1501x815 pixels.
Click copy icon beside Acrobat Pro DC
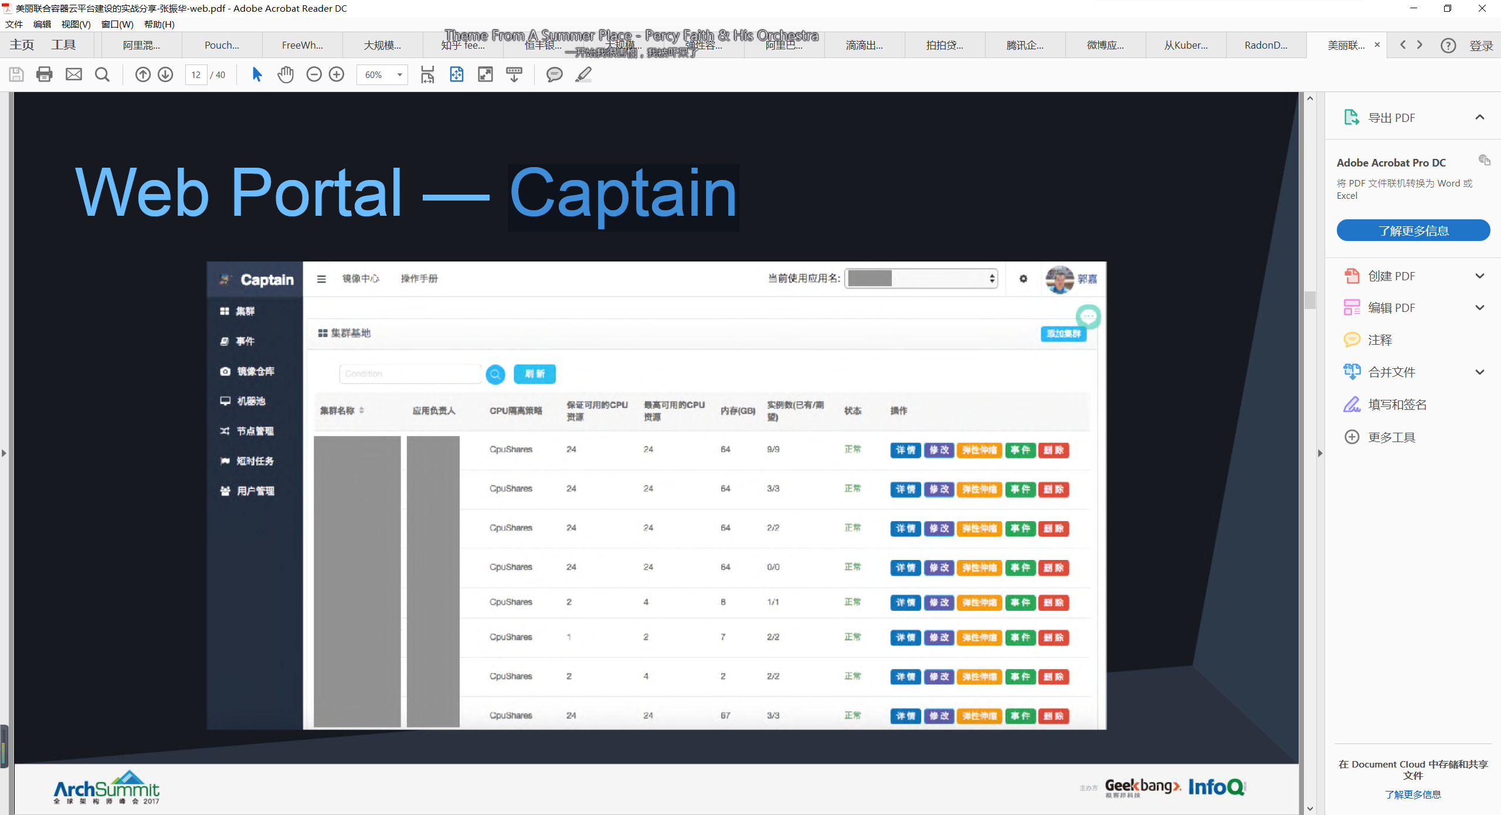(x=1484, y=160)
